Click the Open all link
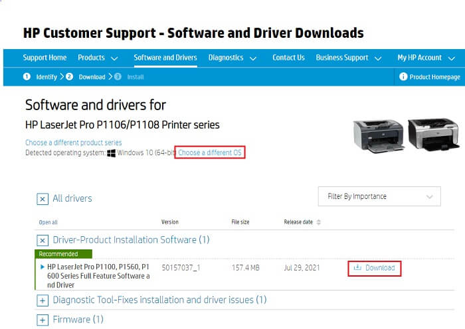 click(48, 222)
